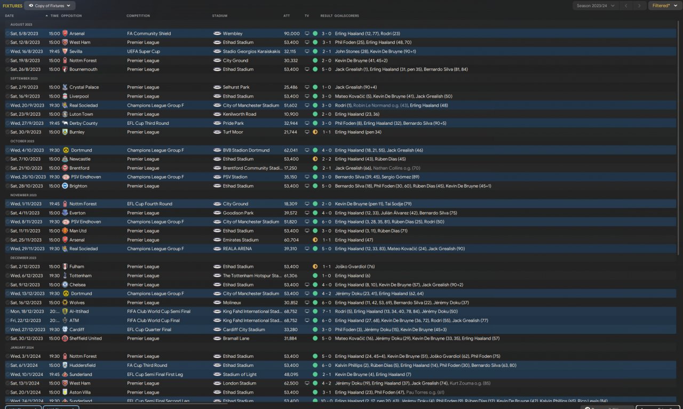
Task: Tick the selection circle for Sat, 4/11/2023
Action: pyautogui.click(x=8, y=213)
